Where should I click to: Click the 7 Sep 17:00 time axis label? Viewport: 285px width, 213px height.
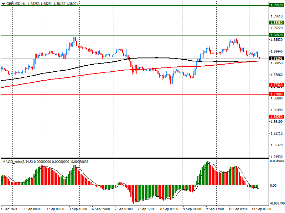click(146, 209)
